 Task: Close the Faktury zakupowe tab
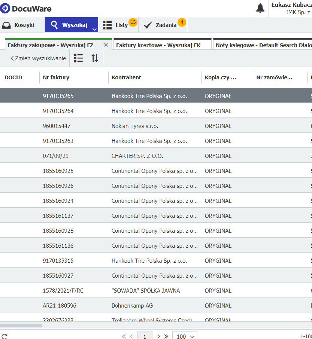pyautogui.click(x=106, y=45)
